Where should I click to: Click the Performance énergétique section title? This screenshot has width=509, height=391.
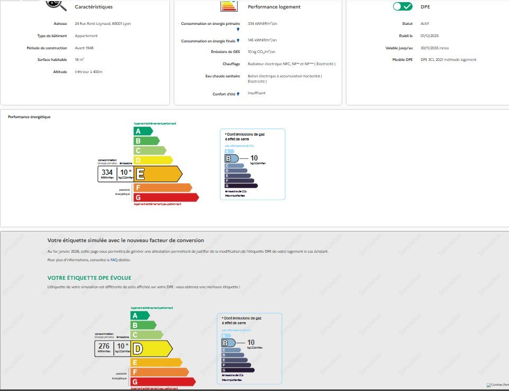click(29, 117)
